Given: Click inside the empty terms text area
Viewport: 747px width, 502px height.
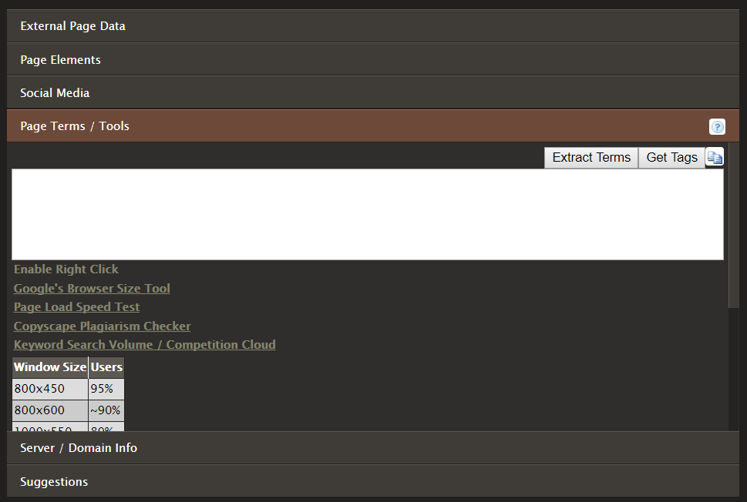Looking at the screenshot, I should [x=367, y=214].
